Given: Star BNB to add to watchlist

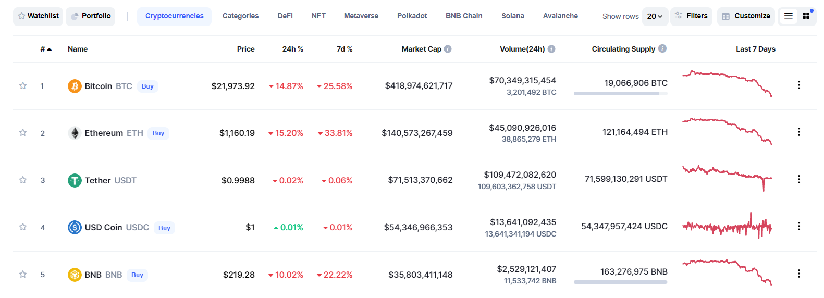Looking at the screenshot, I should [x=23, y=274].
